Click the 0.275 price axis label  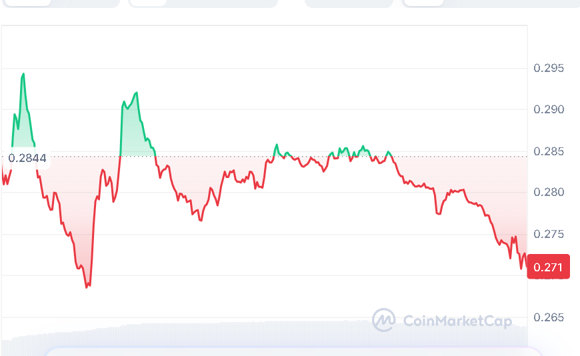click(x=549, y=234)
